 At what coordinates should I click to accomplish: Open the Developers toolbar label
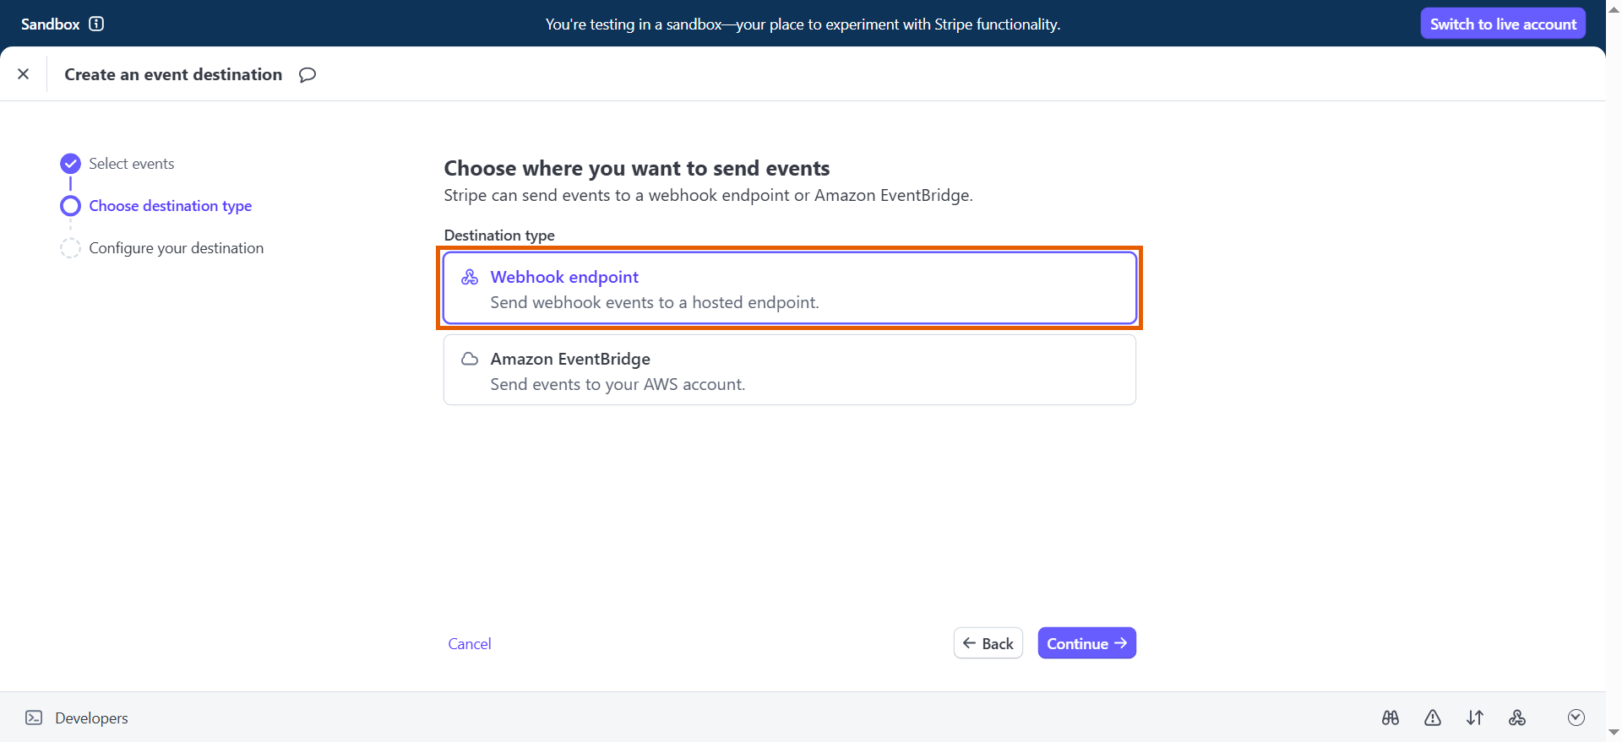(x=91, y=718)
